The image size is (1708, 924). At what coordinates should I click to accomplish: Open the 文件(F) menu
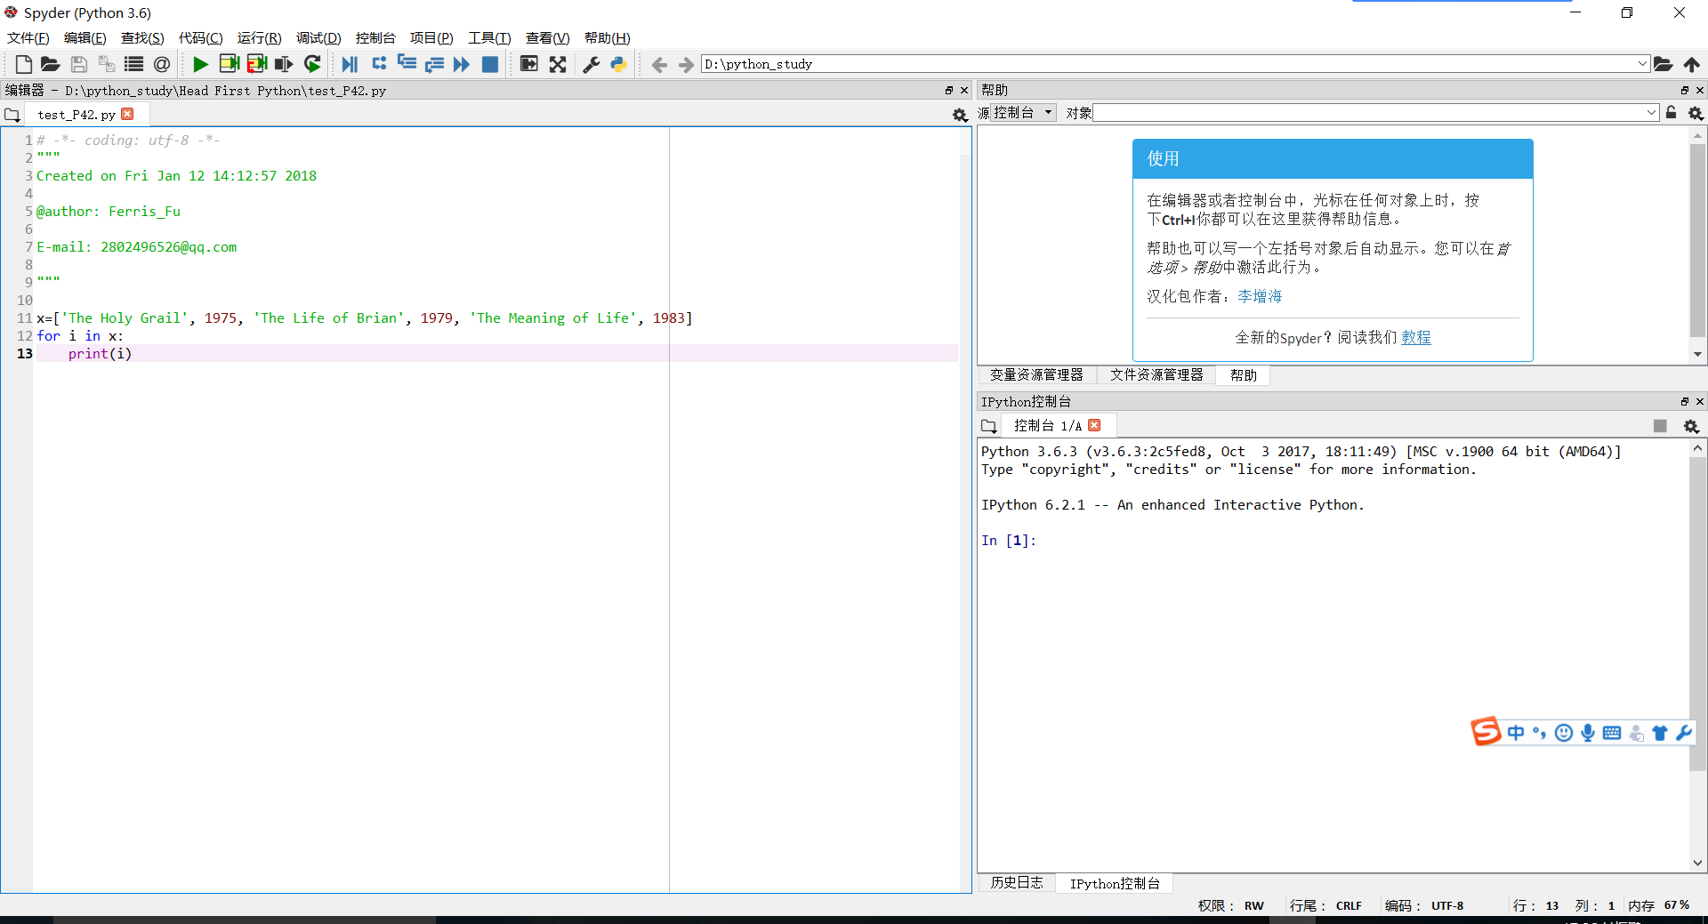coord(28,37)
